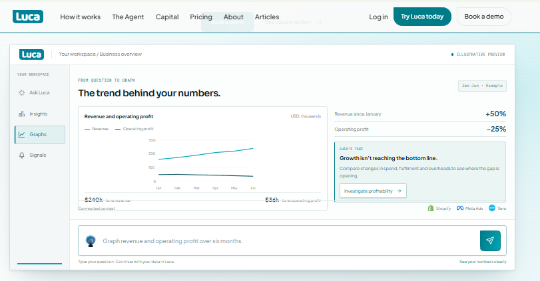Open the Pricing page
Screen dimensions: 540x281
click(x=201, y=17)
